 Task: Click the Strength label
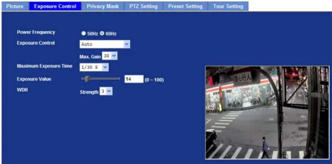click(89, 92)
